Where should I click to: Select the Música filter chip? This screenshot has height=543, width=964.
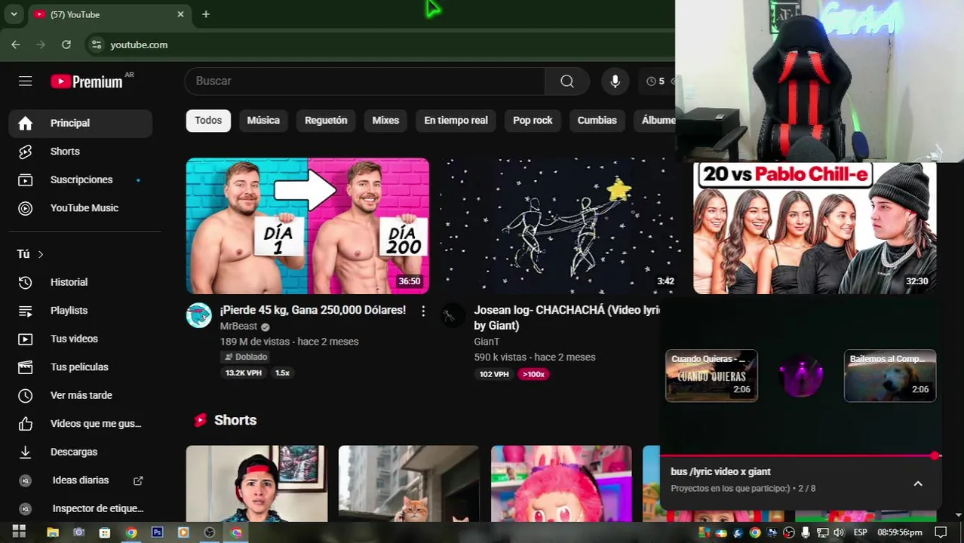click(263, 120)
